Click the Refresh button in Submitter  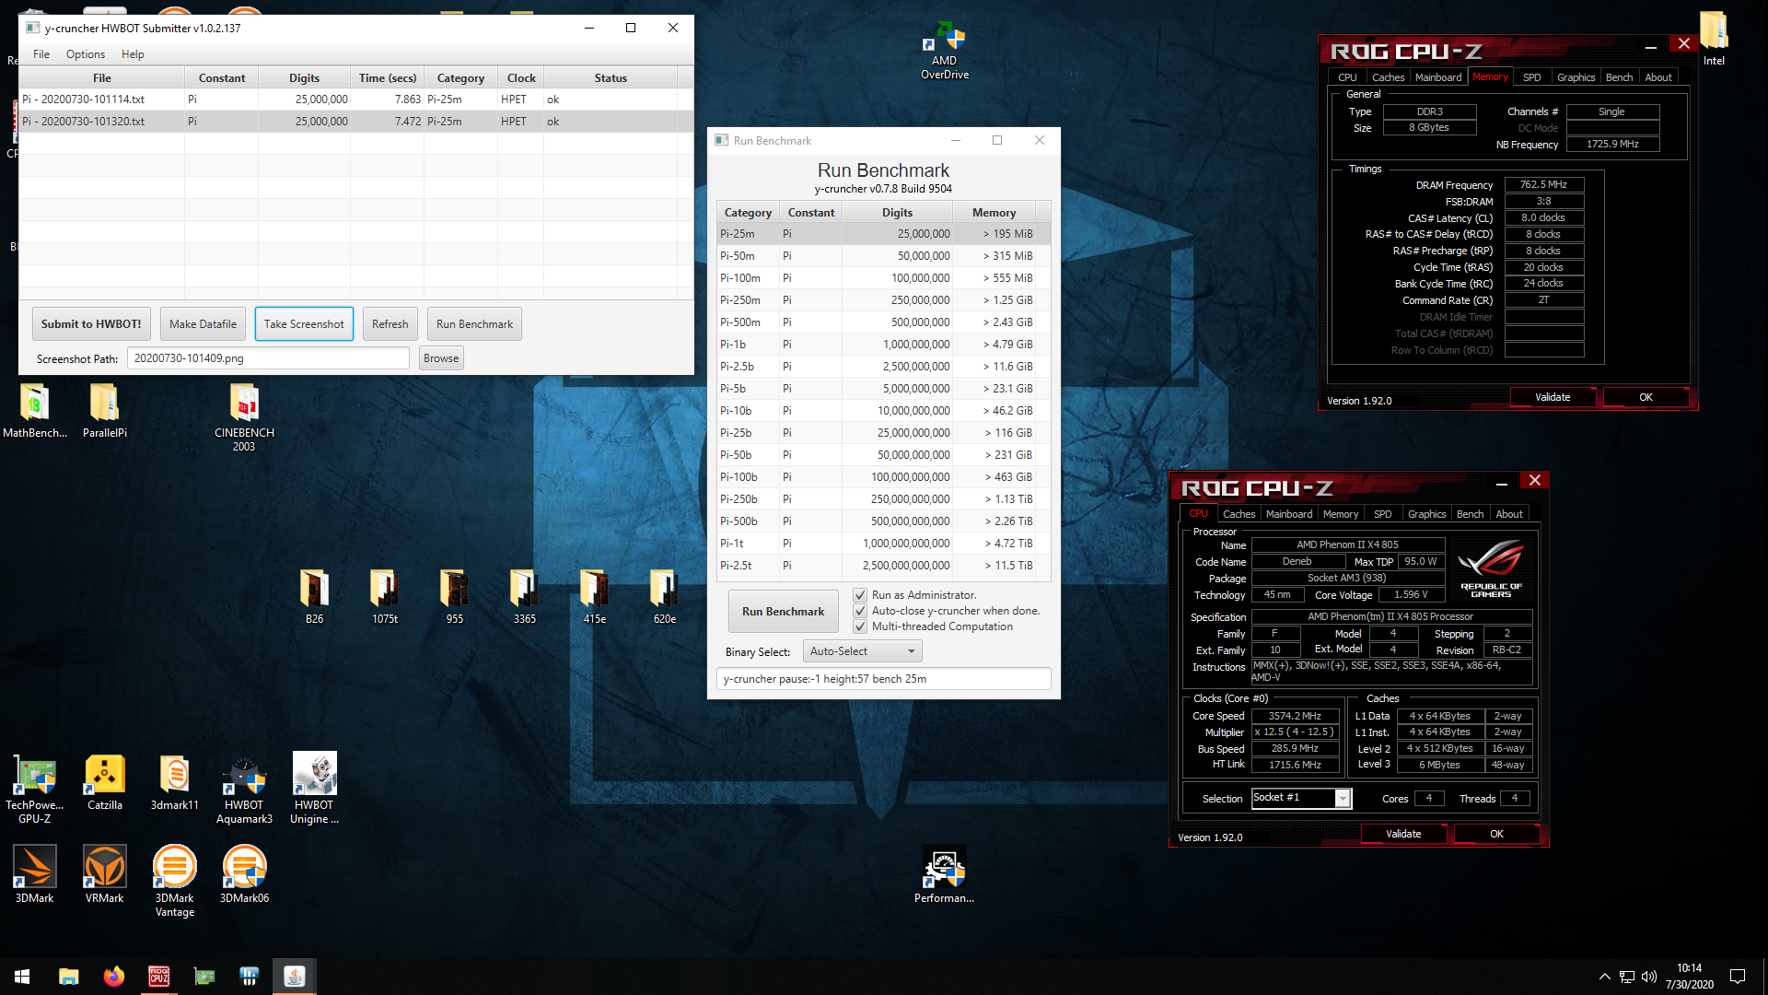[x=390, y=324]
